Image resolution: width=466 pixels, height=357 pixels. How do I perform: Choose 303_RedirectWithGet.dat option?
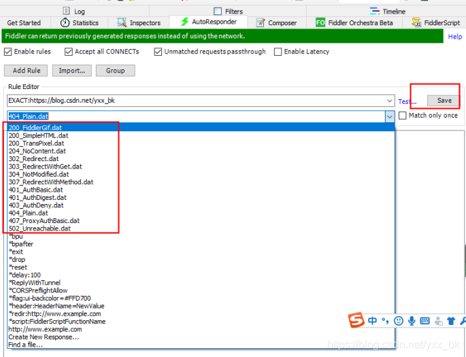201,167
